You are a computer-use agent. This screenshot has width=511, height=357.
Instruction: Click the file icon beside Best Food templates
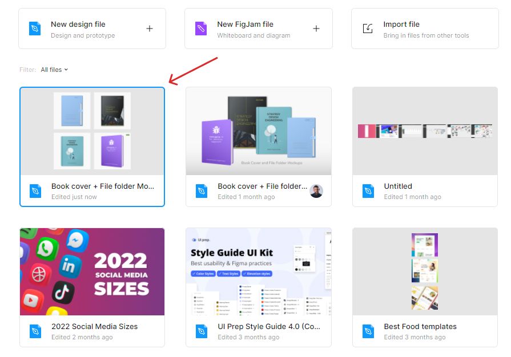click(368, 331)
